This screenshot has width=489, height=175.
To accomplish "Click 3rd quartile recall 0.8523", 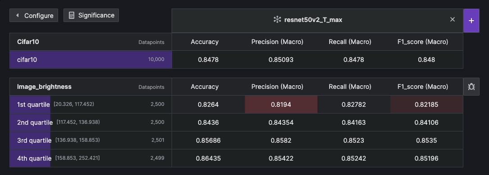I will click(x=353, y=140).
